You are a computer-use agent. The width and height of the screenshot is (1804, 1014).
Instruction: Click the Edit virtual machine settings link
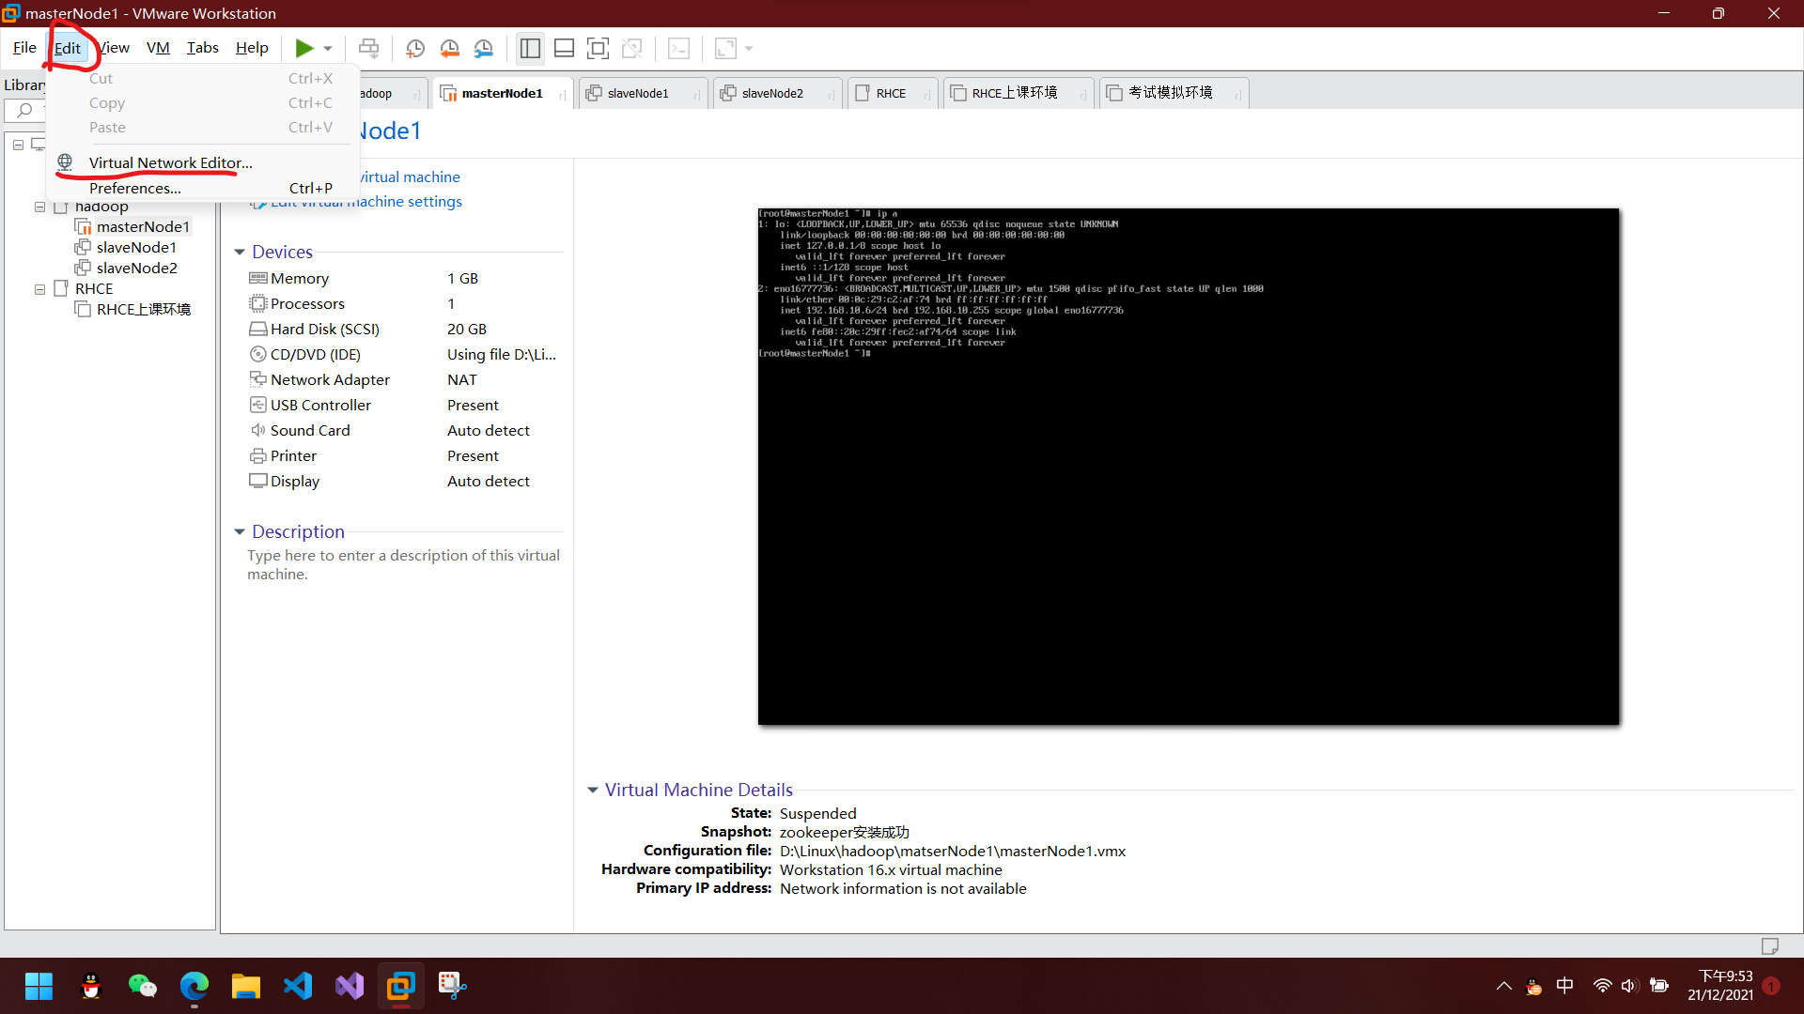[x=365, y=201]
